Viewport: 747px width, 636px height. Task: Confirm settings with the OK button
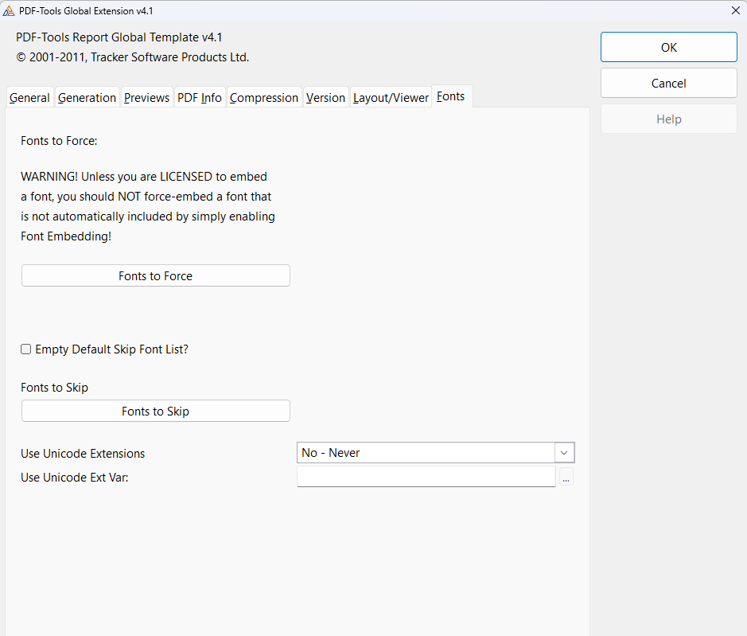[x=668, y=47]
